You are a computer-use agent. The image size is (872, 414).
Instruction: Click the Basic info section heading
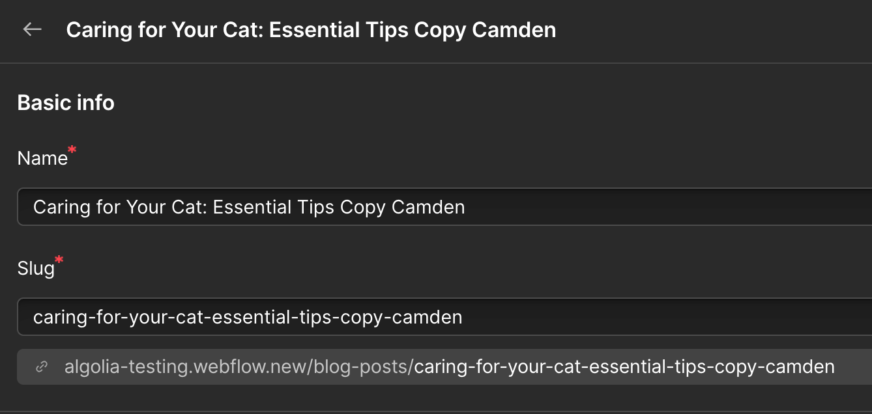66,103
